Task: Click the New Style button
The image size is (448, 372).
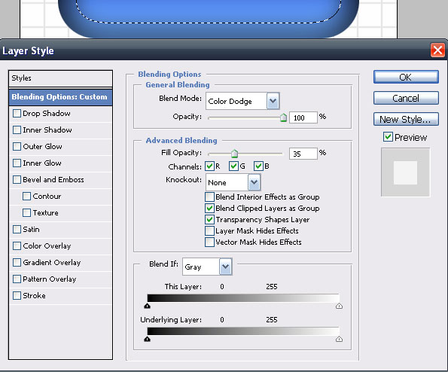Action: [406, 119]
